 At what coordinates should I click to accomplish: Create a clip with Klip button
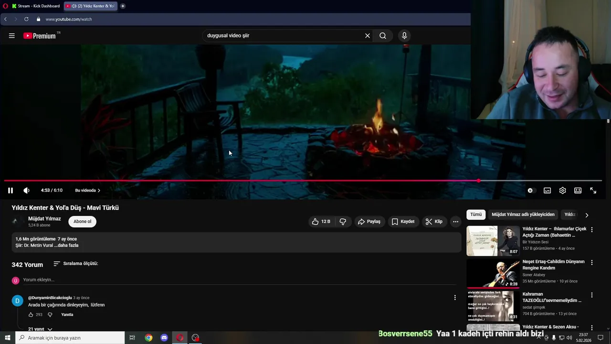(x=434, y=222)
